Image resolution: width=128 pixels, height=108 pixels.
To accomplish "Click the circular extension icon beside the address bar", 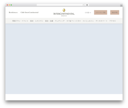I will pyautogui.click(x=87, y=5).
